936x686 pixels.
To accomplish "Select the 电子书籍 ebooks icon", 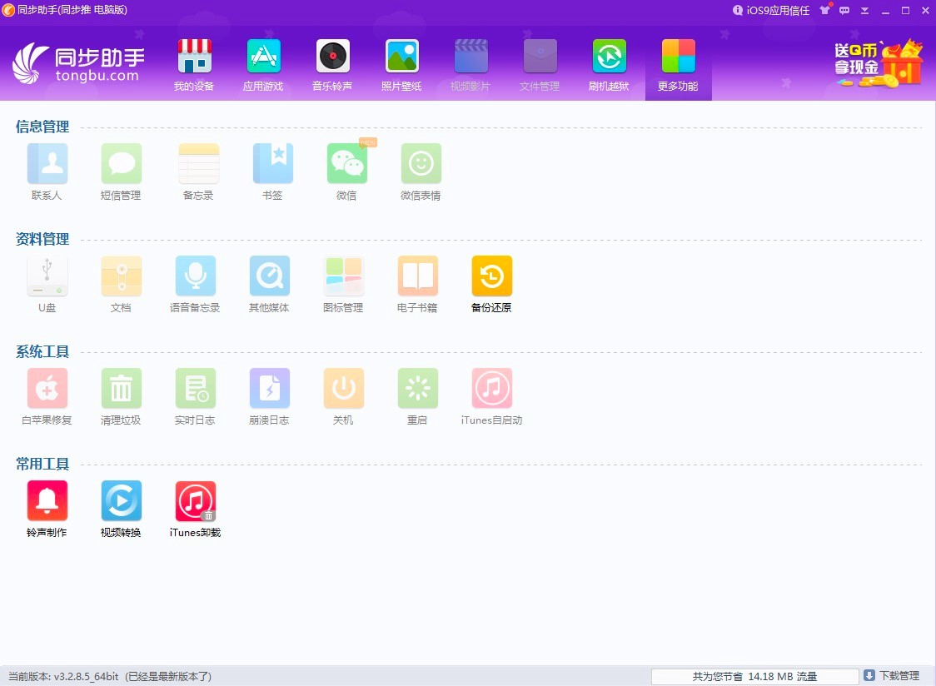I will (417, 276).
